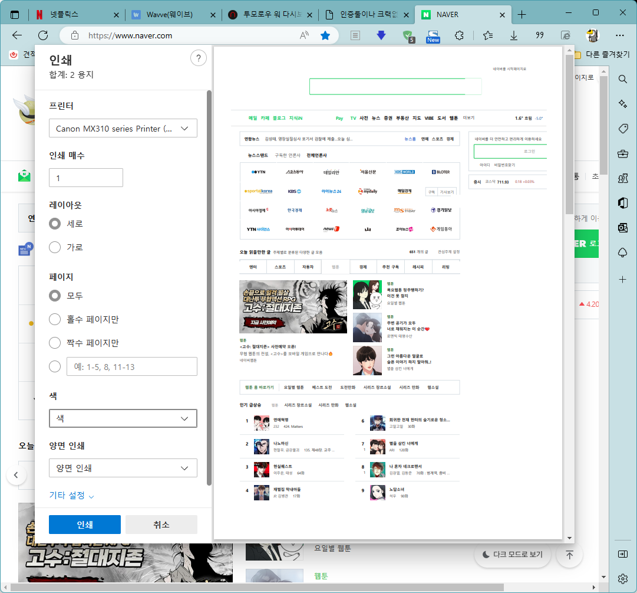Open sidebar notifications bell icon
This screenshot has height=593, width=637.
click(623, 253)
